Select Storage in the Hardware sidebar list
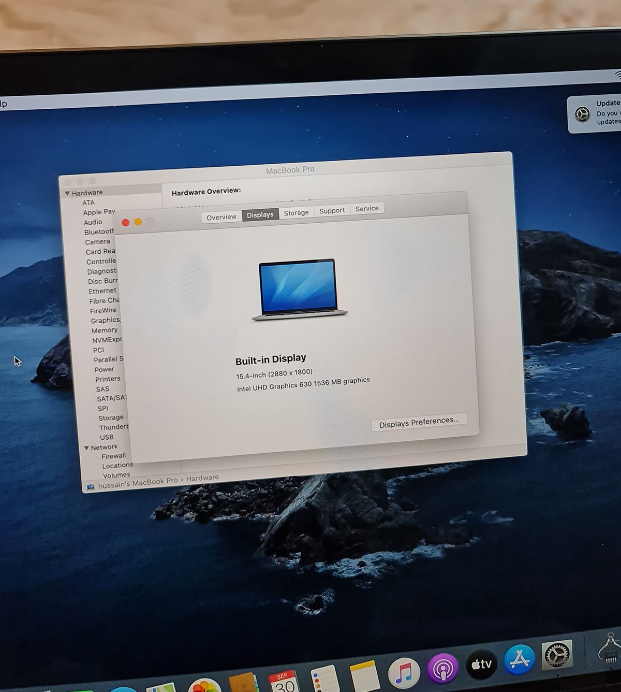The width and height of the screenshot is (621, 692). click(x=111, y=418)
